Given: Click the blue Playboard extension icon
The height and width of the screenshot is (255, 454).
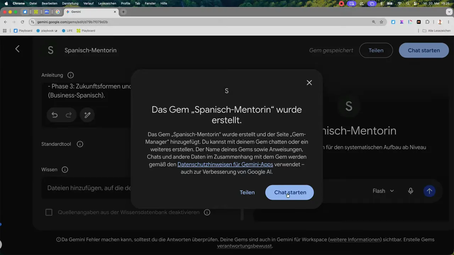Looking at the screenshot, I should 393,22.
